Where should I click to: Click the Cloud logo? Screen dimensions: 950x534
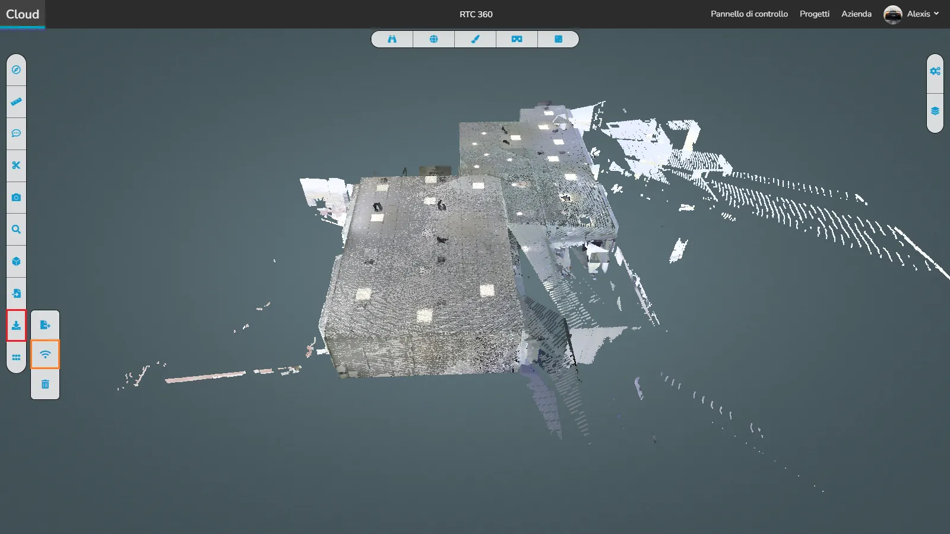(x=23, y=14)
